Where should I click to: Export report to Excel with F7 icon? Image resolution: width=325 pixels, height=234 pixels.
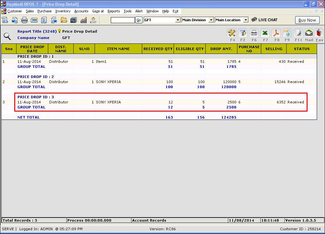[x=265, y=33]
